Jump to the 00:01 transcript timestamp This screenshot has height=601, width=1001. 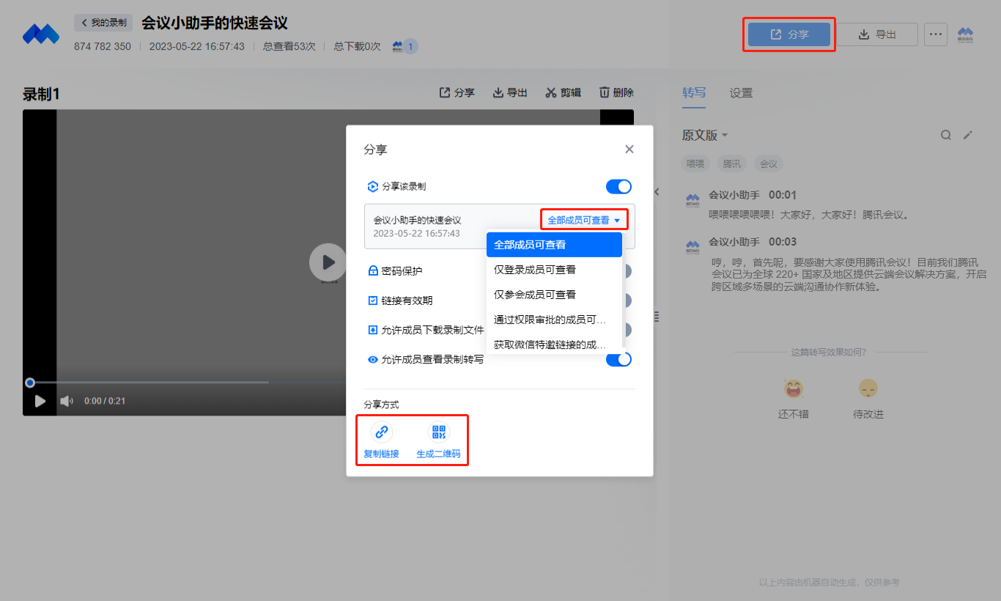782,195
